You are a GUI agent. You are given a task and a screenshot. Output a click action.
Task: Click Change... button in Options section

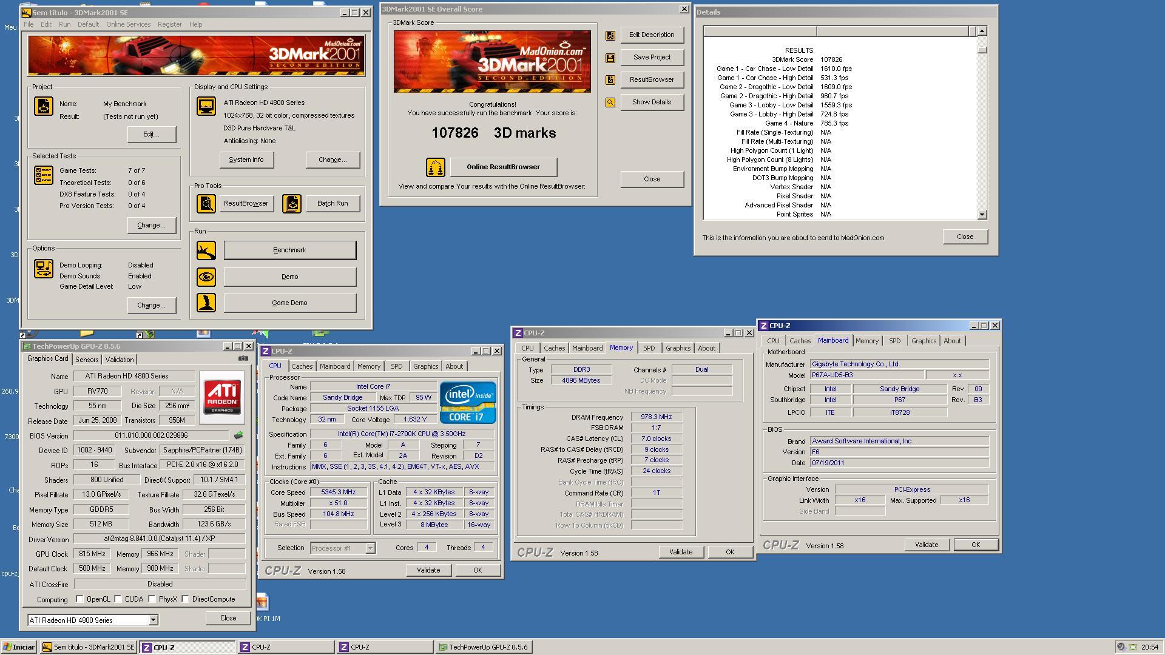coord(152,306)
